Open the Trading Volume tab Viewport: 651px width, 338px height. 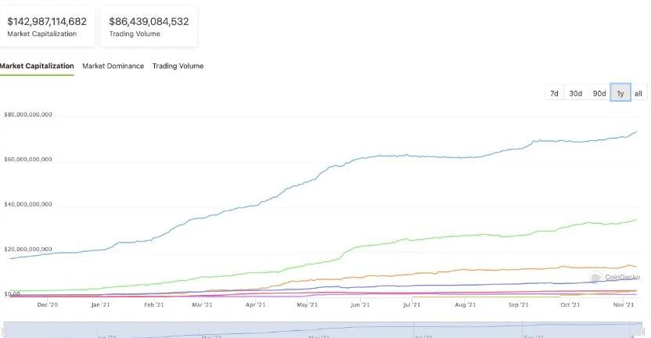(178, 67)
